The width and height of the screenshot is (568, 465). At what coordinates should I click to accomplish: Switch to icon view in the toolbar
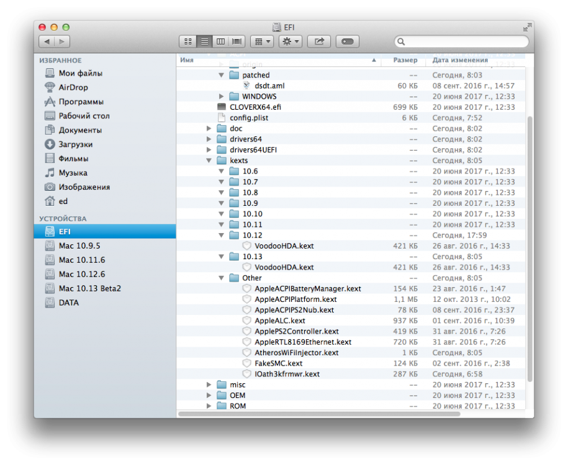(x=188, y=42)
